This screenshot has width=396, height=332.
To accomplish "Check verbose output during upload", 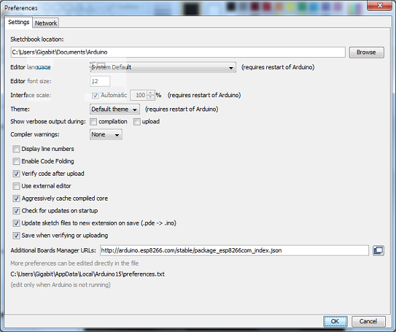I will pos(136,121).
